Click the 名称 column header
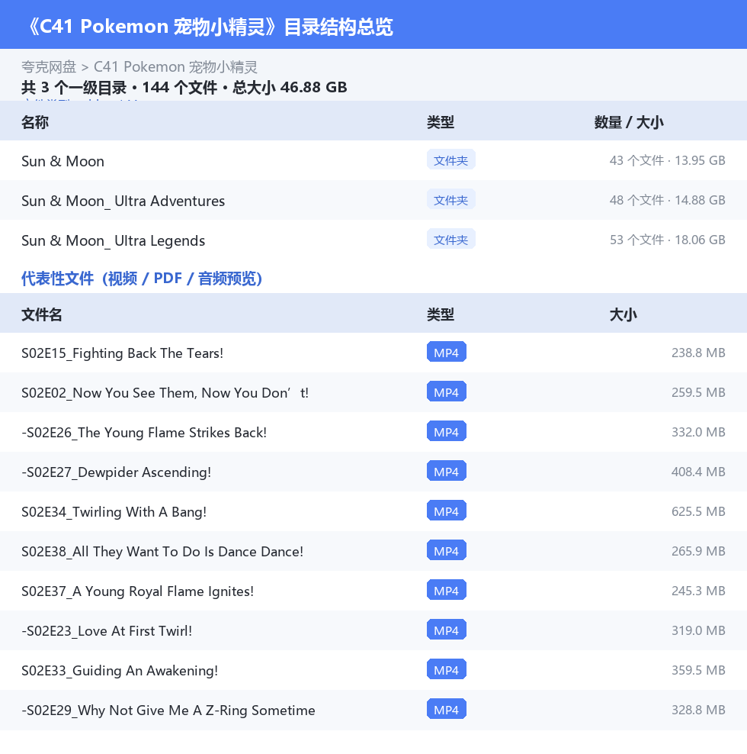747x754 pixels. [35, 122]
